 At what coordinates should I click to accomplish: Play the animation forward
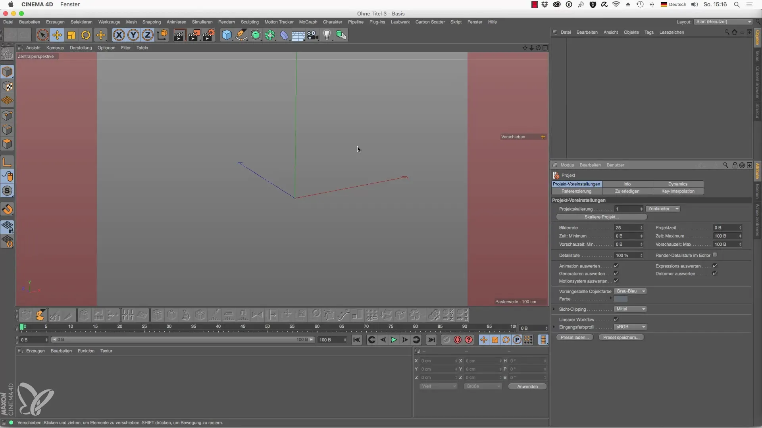394,340
